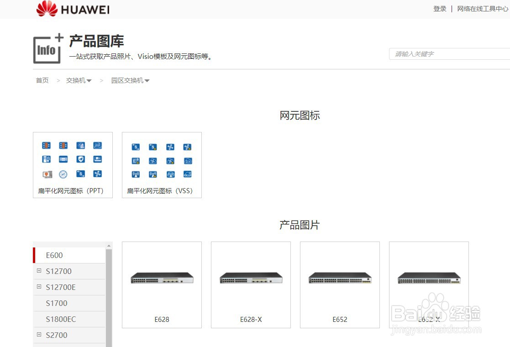Click the product list scrollbar thumb

pos(109,298)
